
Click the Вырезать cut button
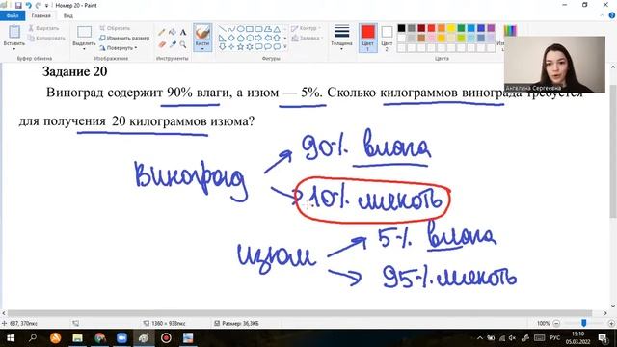43,28
